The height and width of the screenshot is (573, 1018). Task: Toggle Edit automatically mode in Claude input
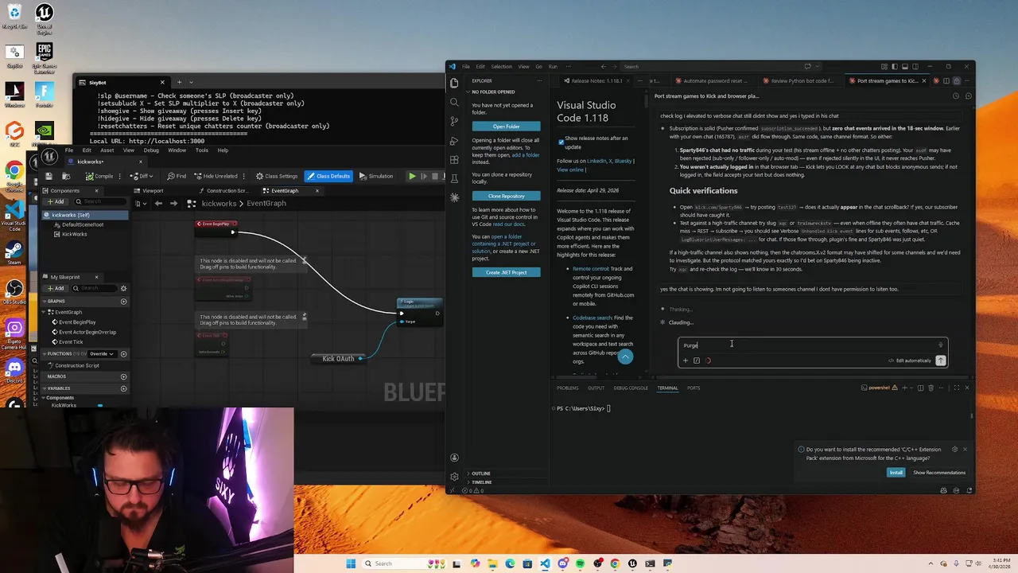909,361
